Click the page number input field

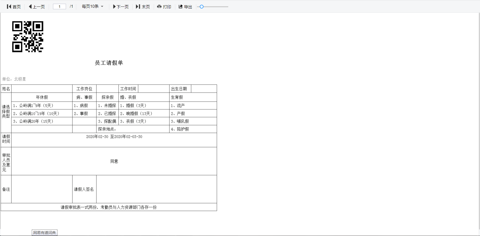[x=59, y=7]
